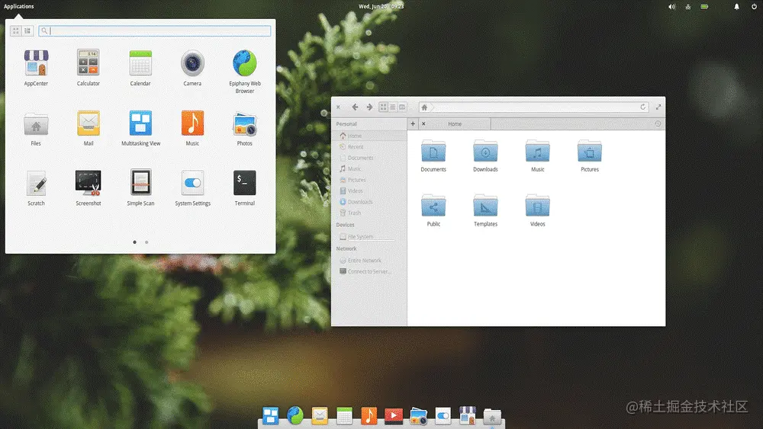The height and width of the screenshot is (429, 763).
Task: Select Recent in Files sidebar
Action: pyautogui.click(x=369, y=147)
